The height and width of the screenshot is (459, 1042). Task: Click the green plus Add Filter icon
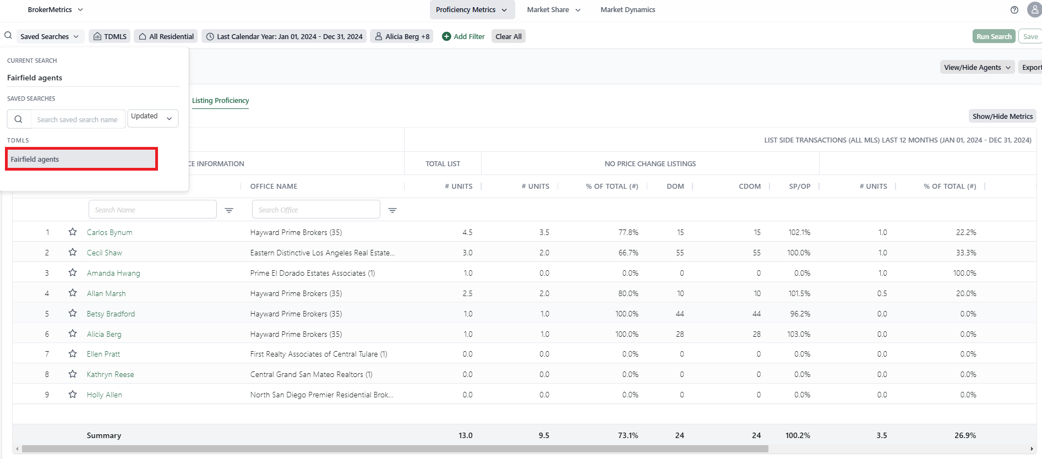(x=446, y=36)
